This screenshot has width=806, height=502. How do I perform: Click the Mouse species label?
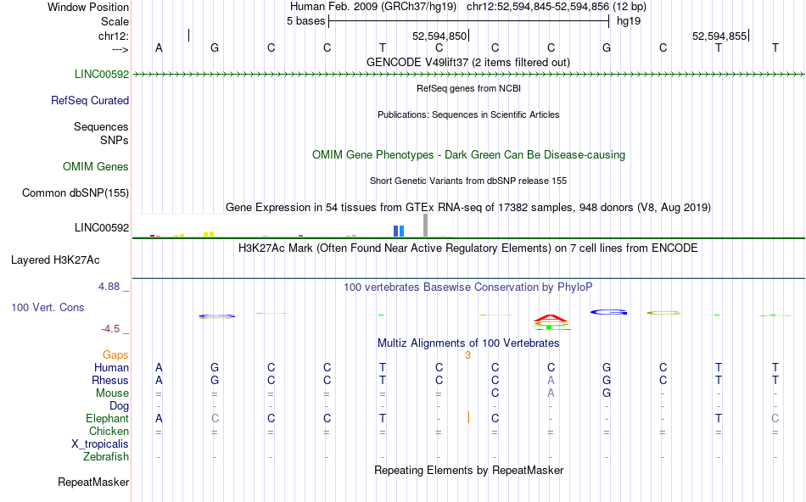[112, 393]
